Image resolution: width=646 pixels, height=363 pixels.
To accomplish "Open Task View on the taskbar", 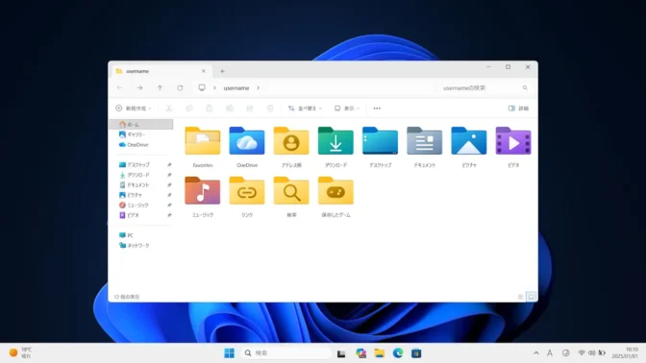I will click(341, 353).
